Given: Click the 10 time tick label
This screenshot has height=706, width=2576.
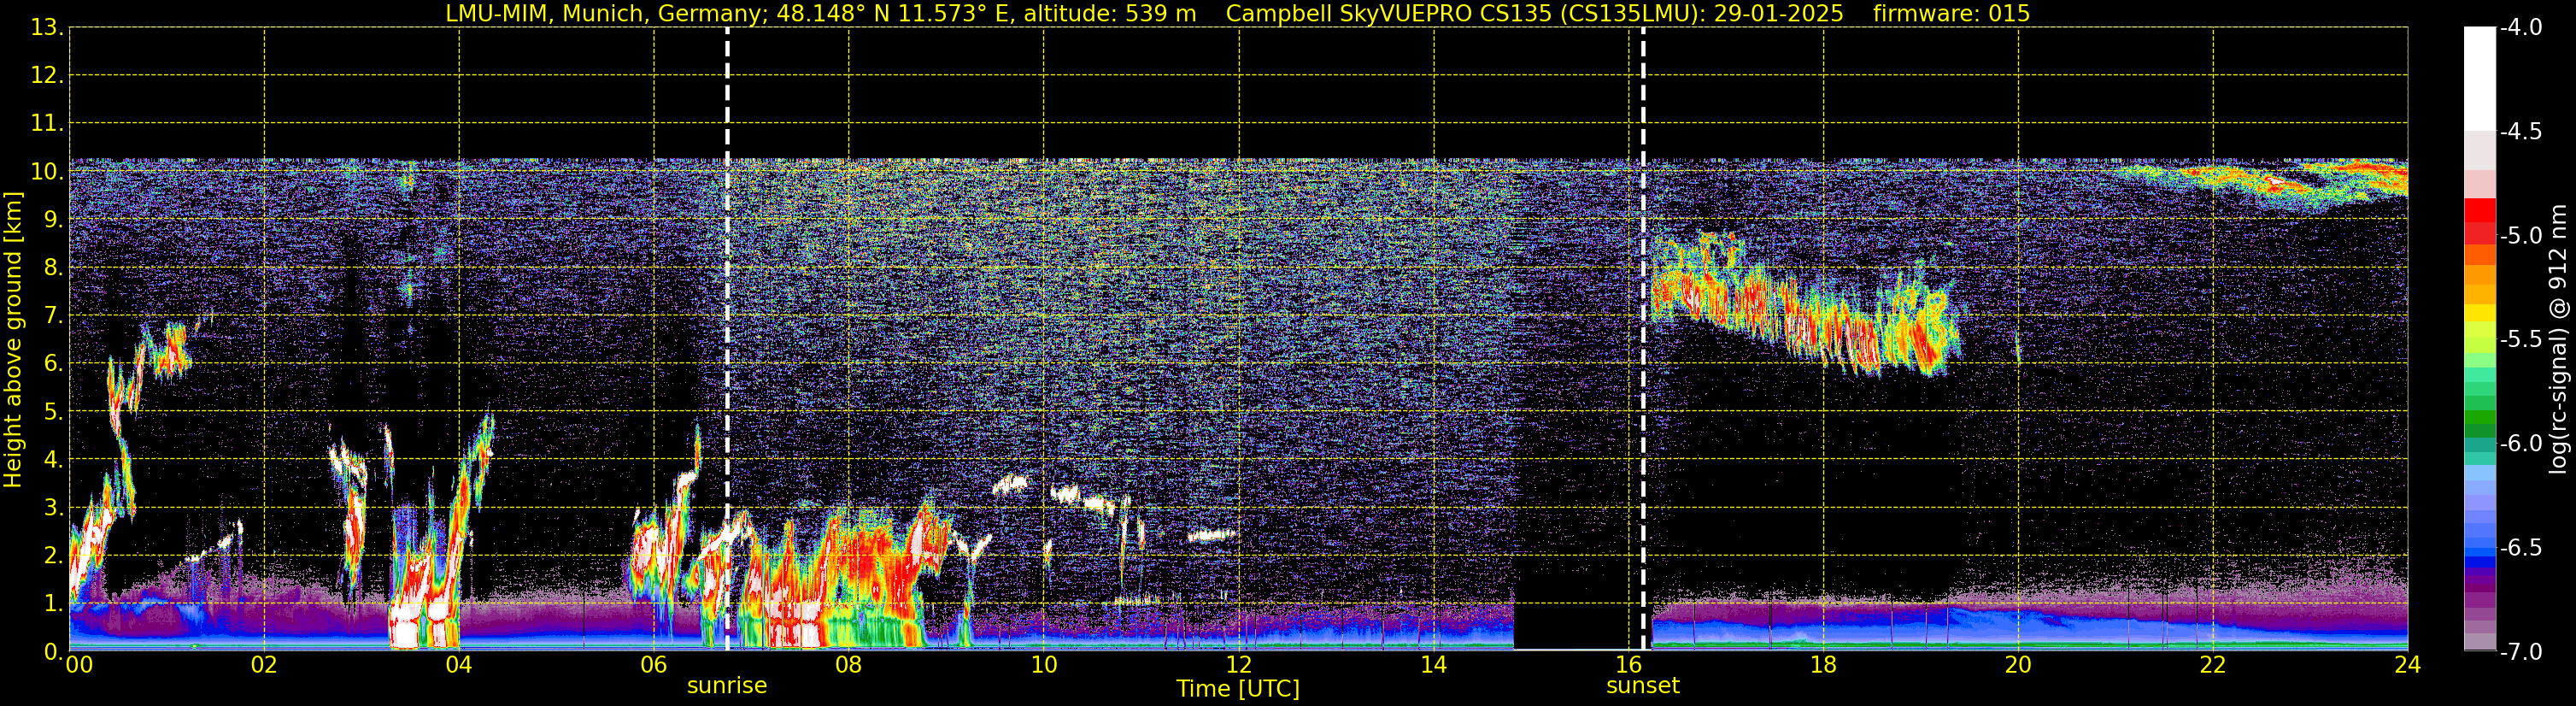Looking at the screenshot, I should (x=1044, y=665).
